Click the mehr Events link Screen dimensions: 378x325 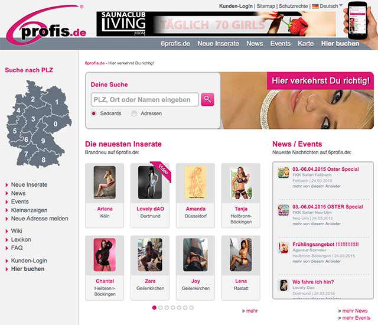[356, 318]
